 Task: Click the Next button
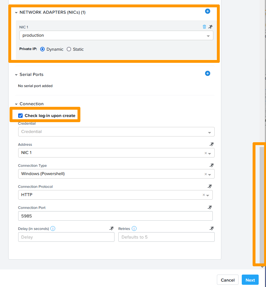click(x=250, y=280)
